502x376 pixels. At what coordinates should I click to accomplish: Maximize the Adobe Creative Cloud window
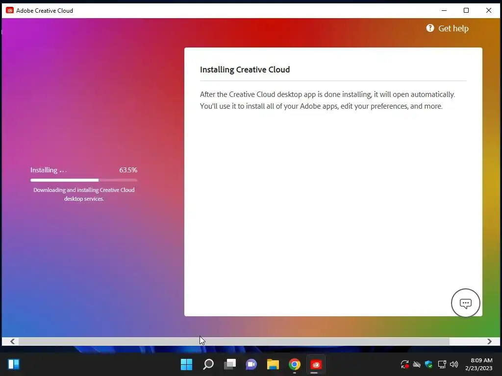coord(466,11)
